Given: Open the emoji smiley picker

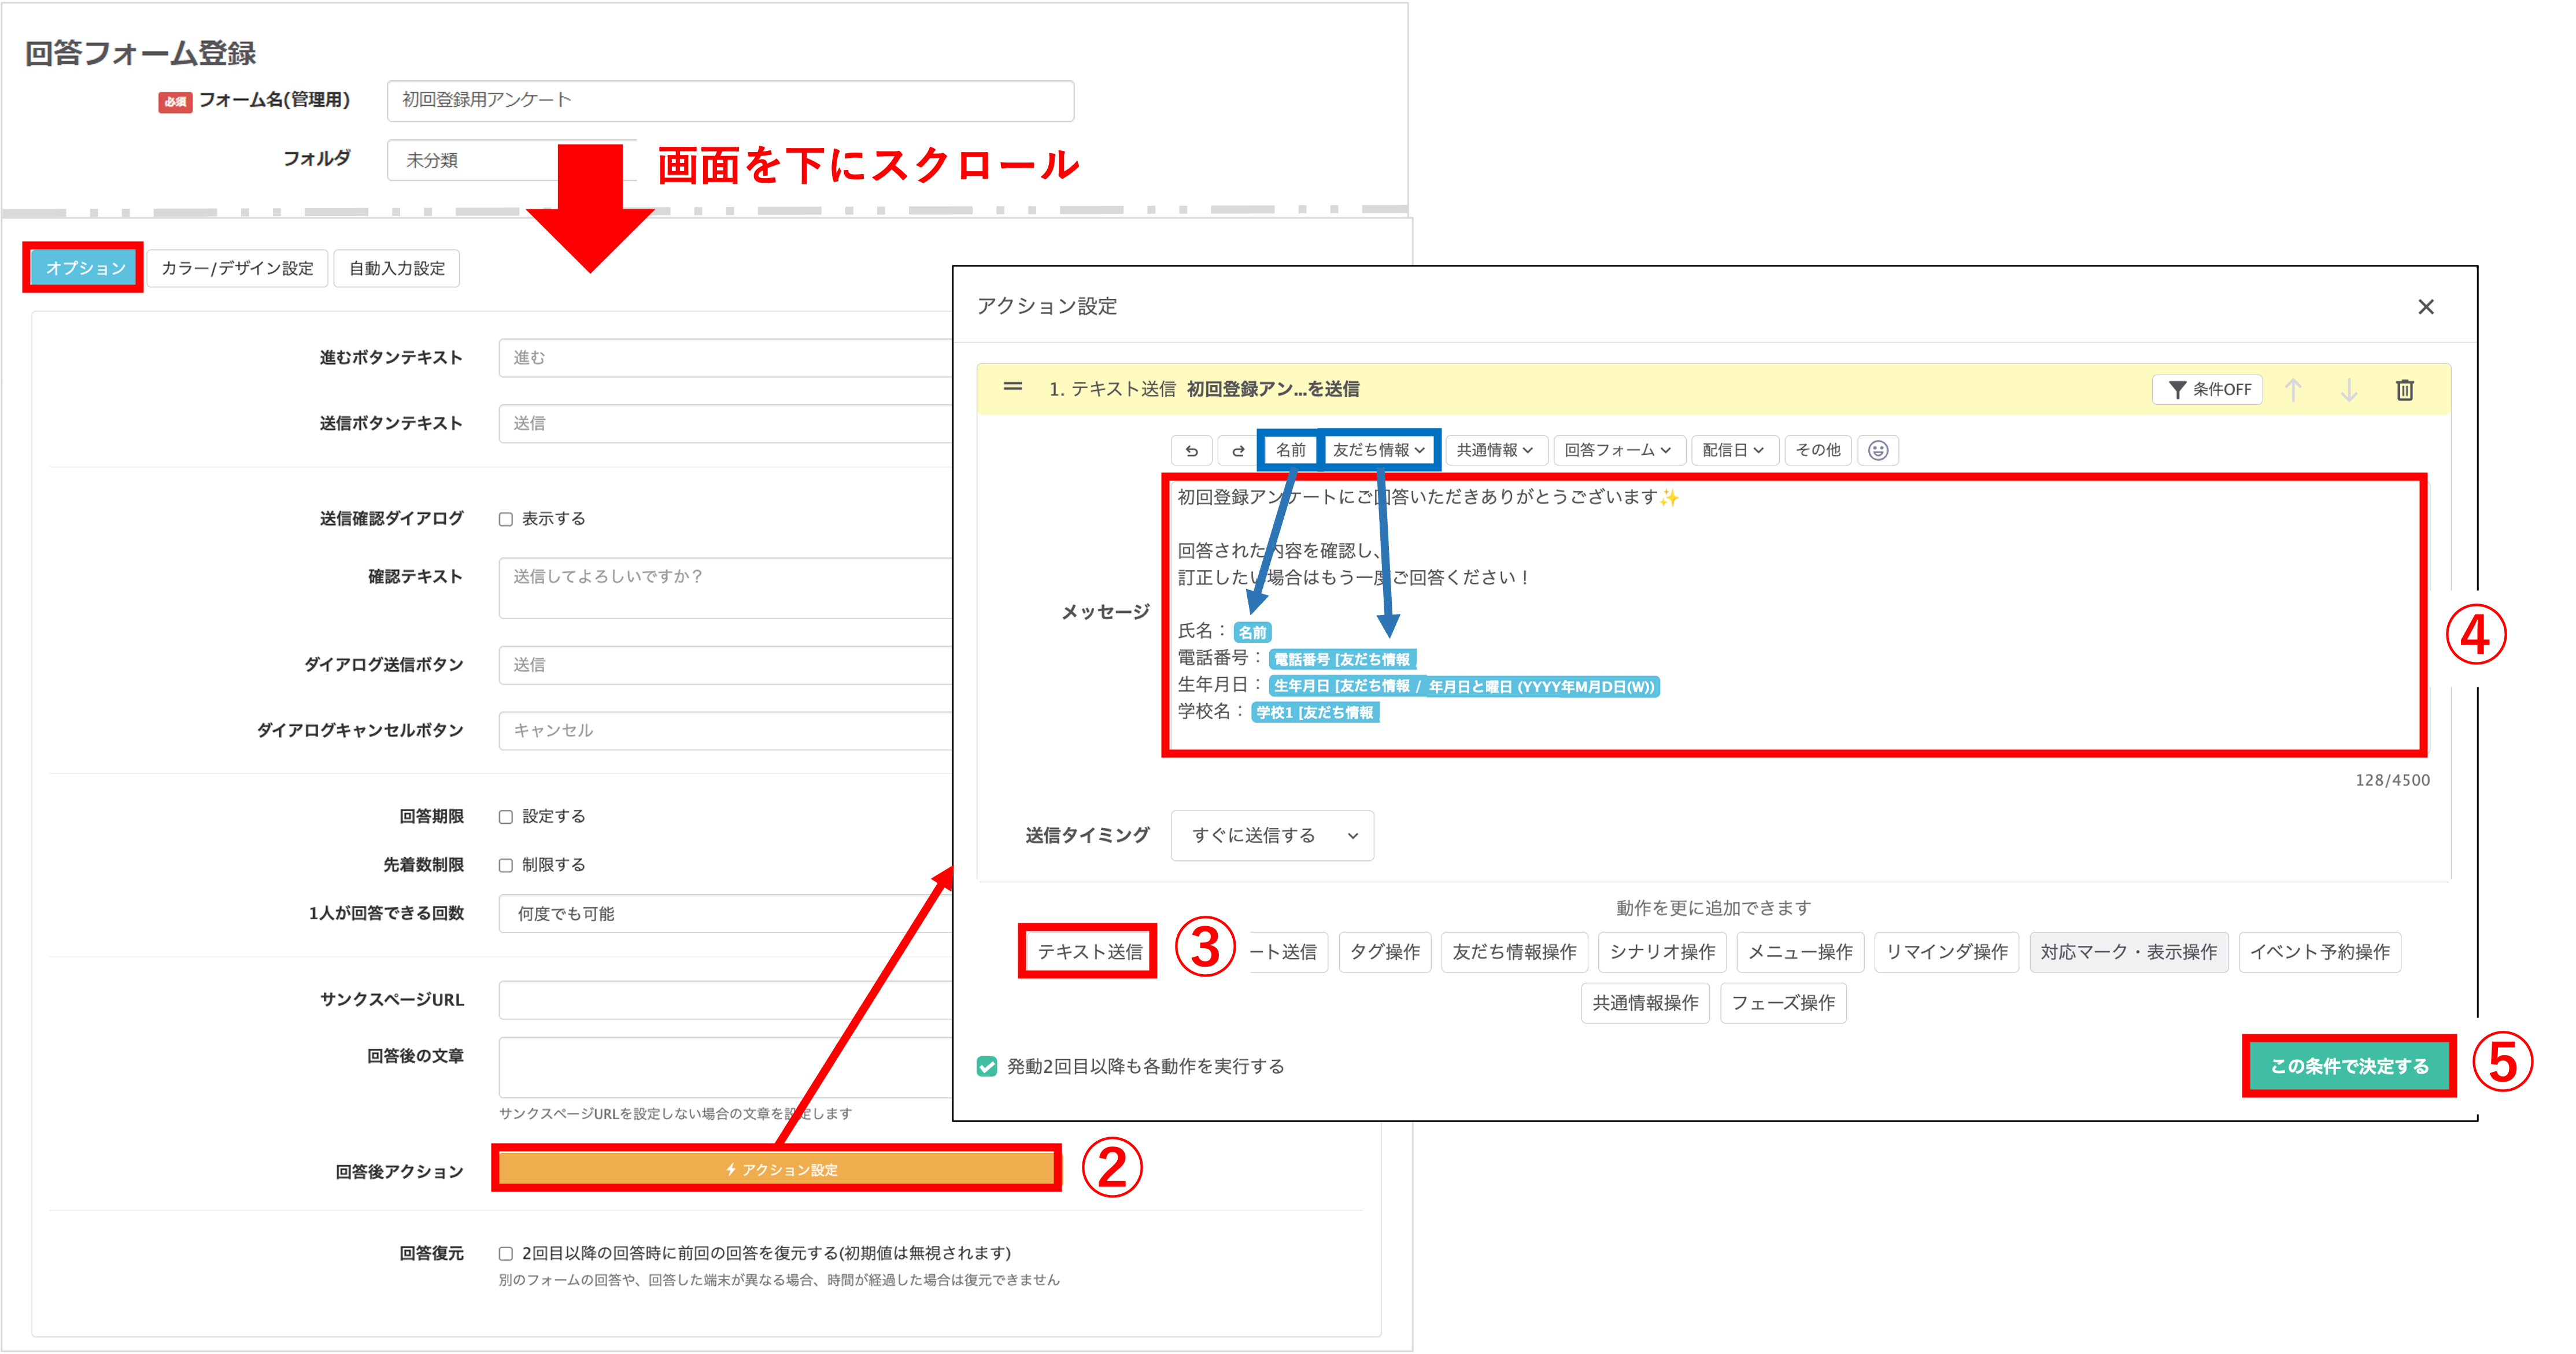Looking at the screenshot, I should pos(1878,451).
